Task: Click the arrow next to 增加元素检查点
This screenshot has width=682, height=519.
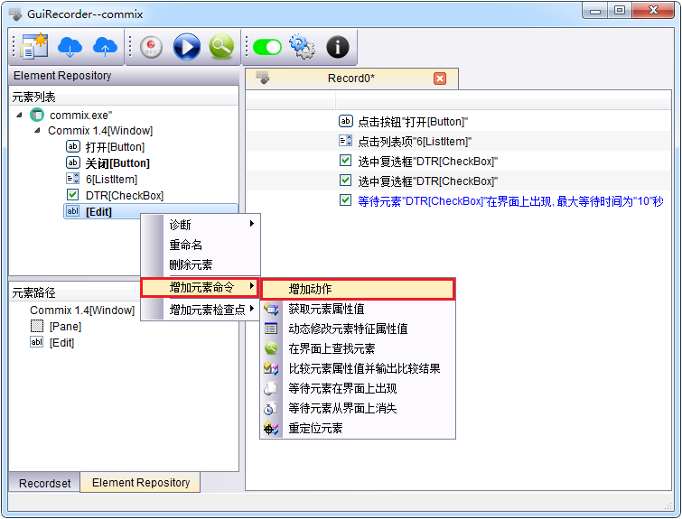Action: (252, 309)
